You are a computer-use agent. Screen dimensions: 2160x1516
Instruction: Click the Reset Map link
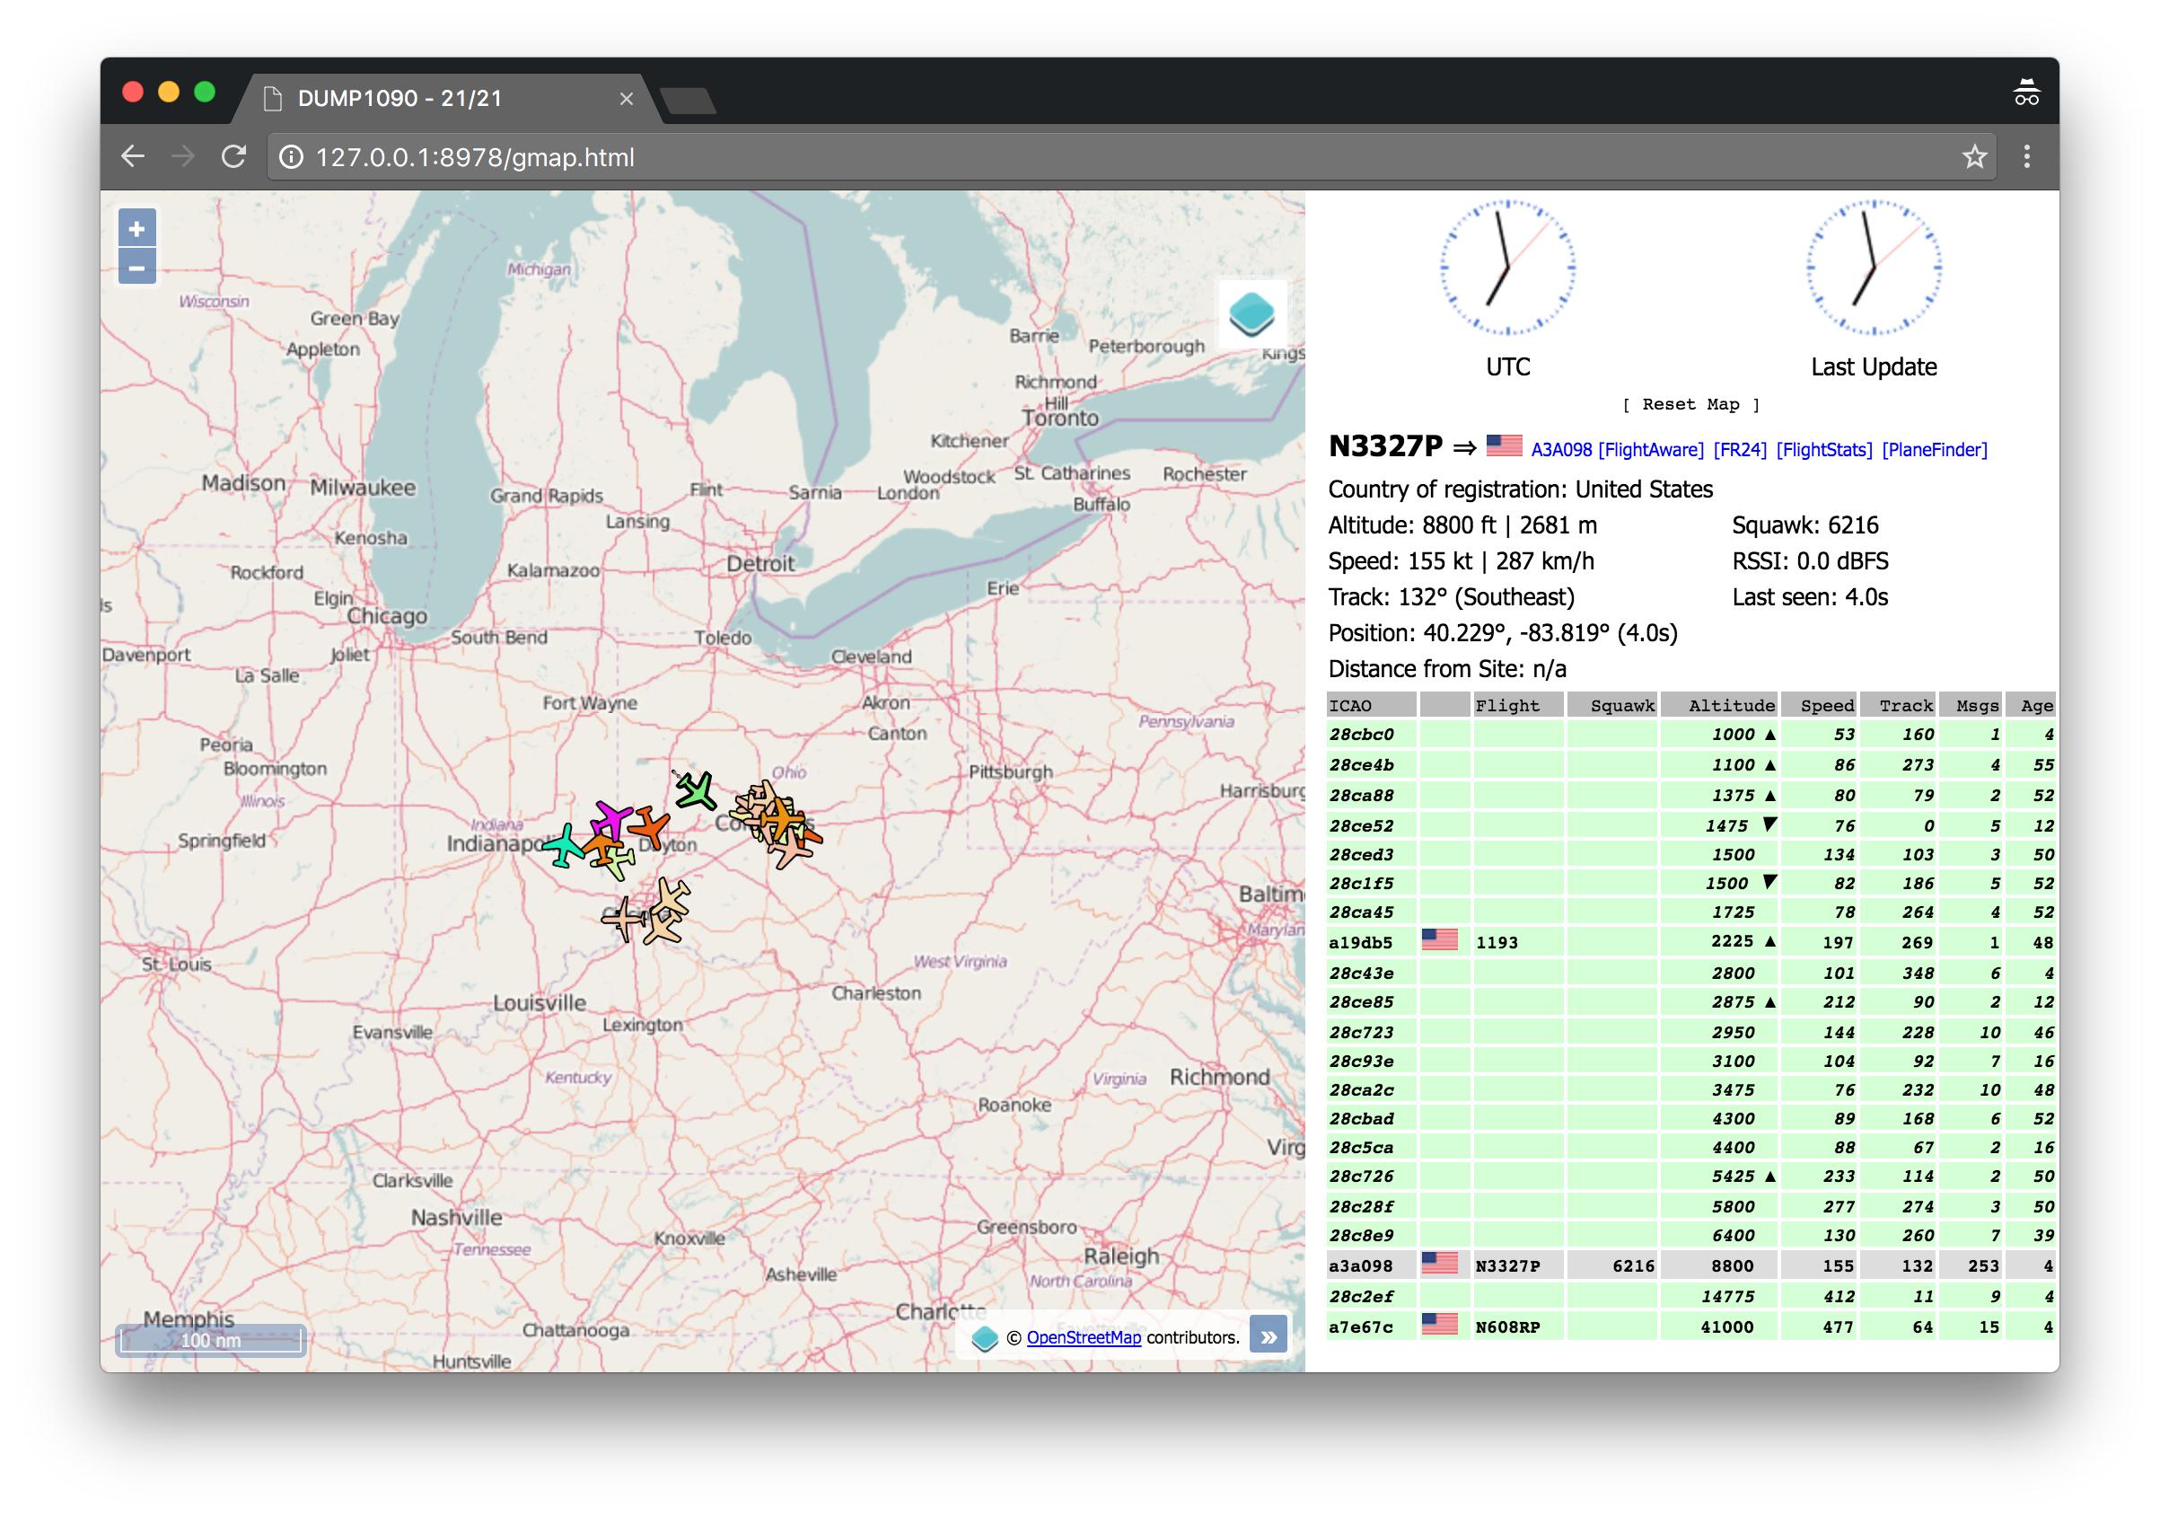coord(1690,404)
